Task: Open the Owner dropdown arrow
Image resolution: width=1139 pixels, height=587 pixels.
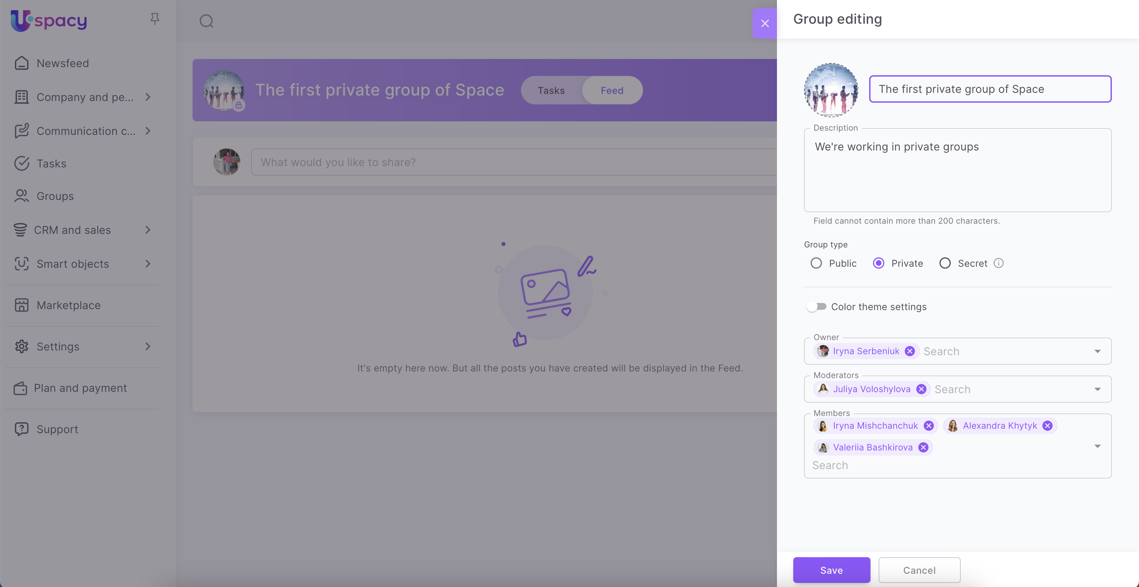Action: (1097, 351)
